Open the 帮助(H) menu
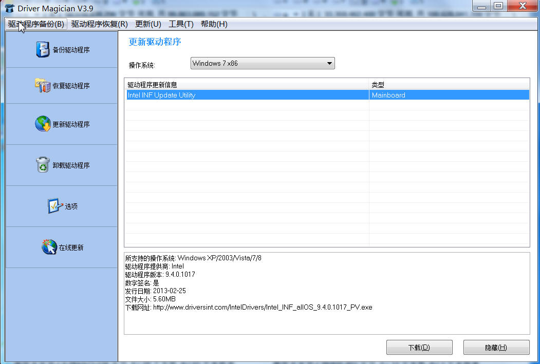This screenshot has height=364, width=540. (x=214, y=24)
